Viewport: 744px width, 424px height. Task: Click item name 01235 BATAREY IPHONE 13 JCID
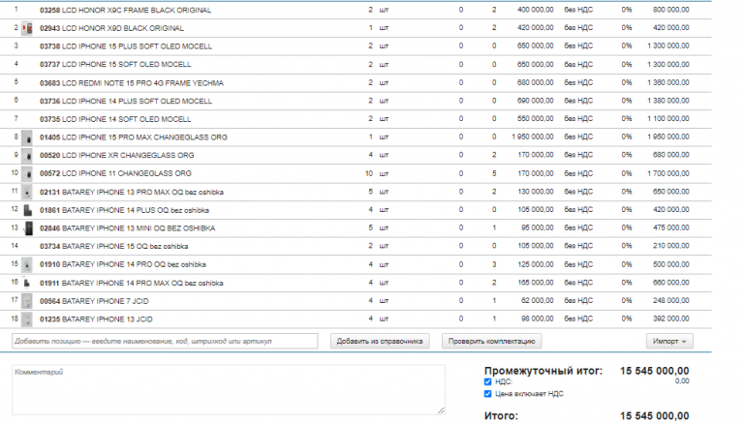(96, 319)
